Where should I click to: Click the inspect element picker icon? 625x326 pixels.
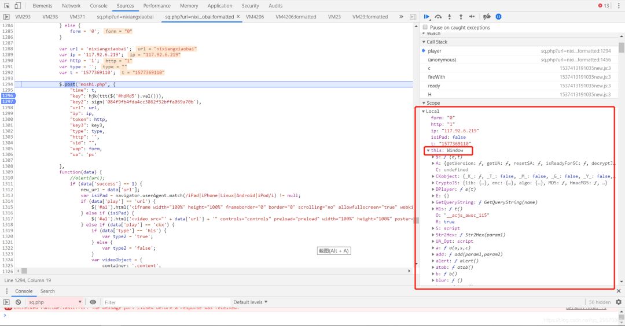(7, 6)
